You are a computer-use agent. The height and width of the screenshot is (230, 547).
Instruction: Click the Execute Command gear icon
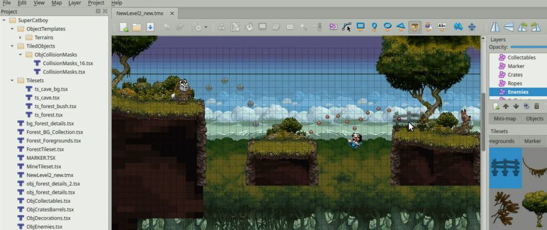[x=197, y=27]
